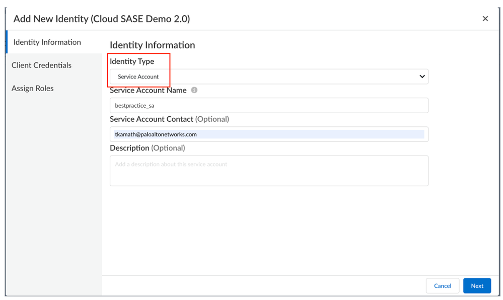
Task: Click the (Optional) text after Service Account Contact
Action: click(212, 119)
